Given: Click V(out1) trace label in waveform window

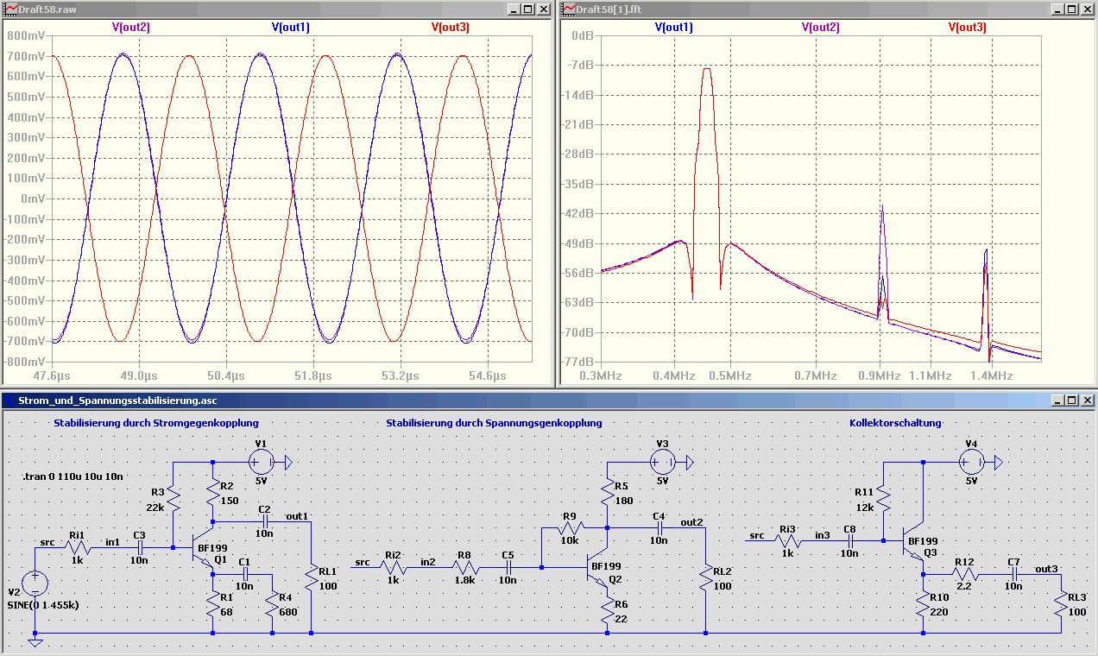Looking at the screenshot, I should [291, 28].
